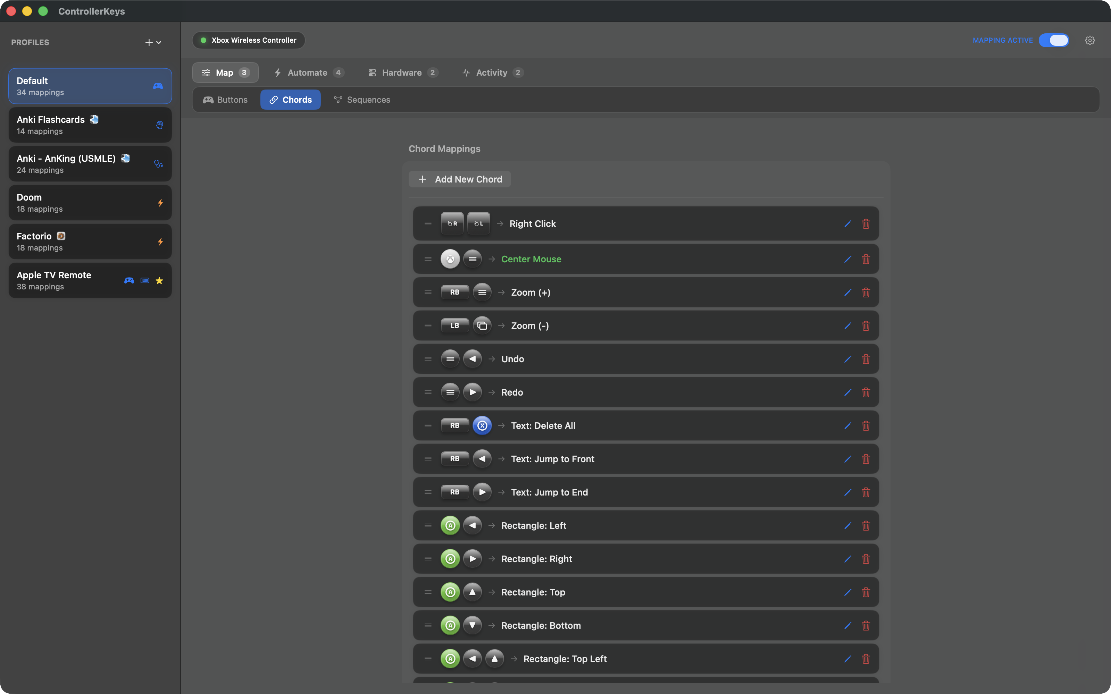Click the stethoscope icon on AnKing profile

click(x=158, y=164)
